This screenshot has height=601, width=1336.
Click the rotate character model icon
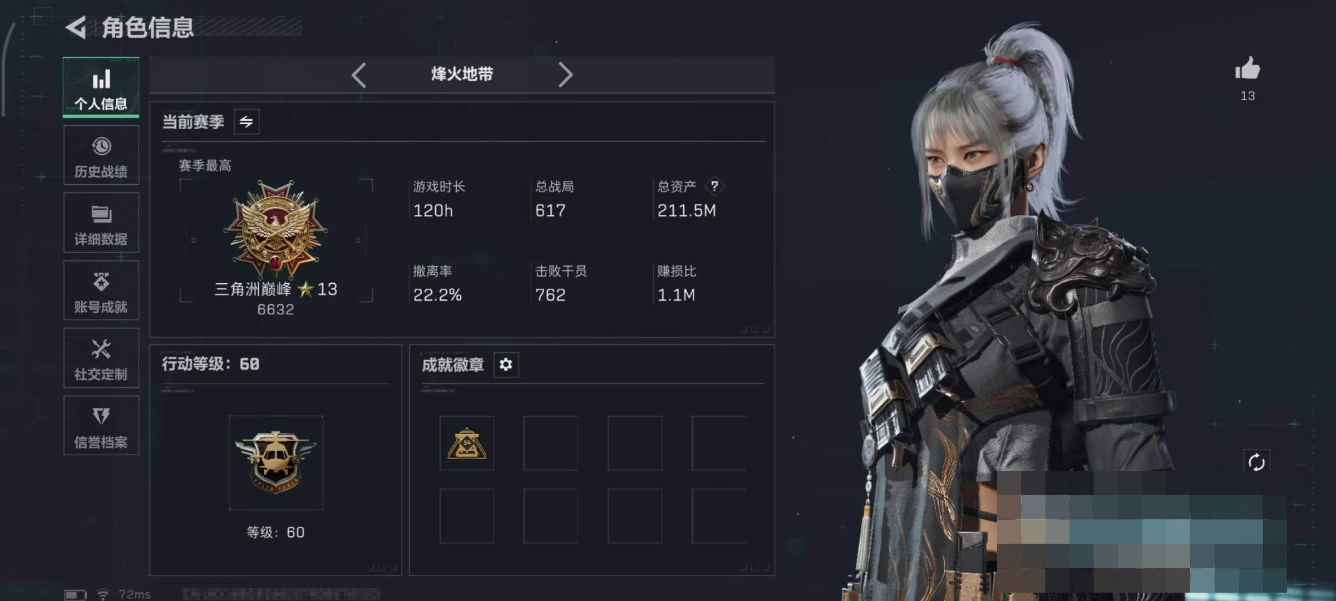(x=1256, y=462)
